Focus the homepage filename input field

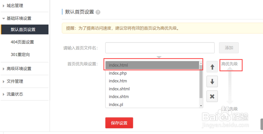160,48
